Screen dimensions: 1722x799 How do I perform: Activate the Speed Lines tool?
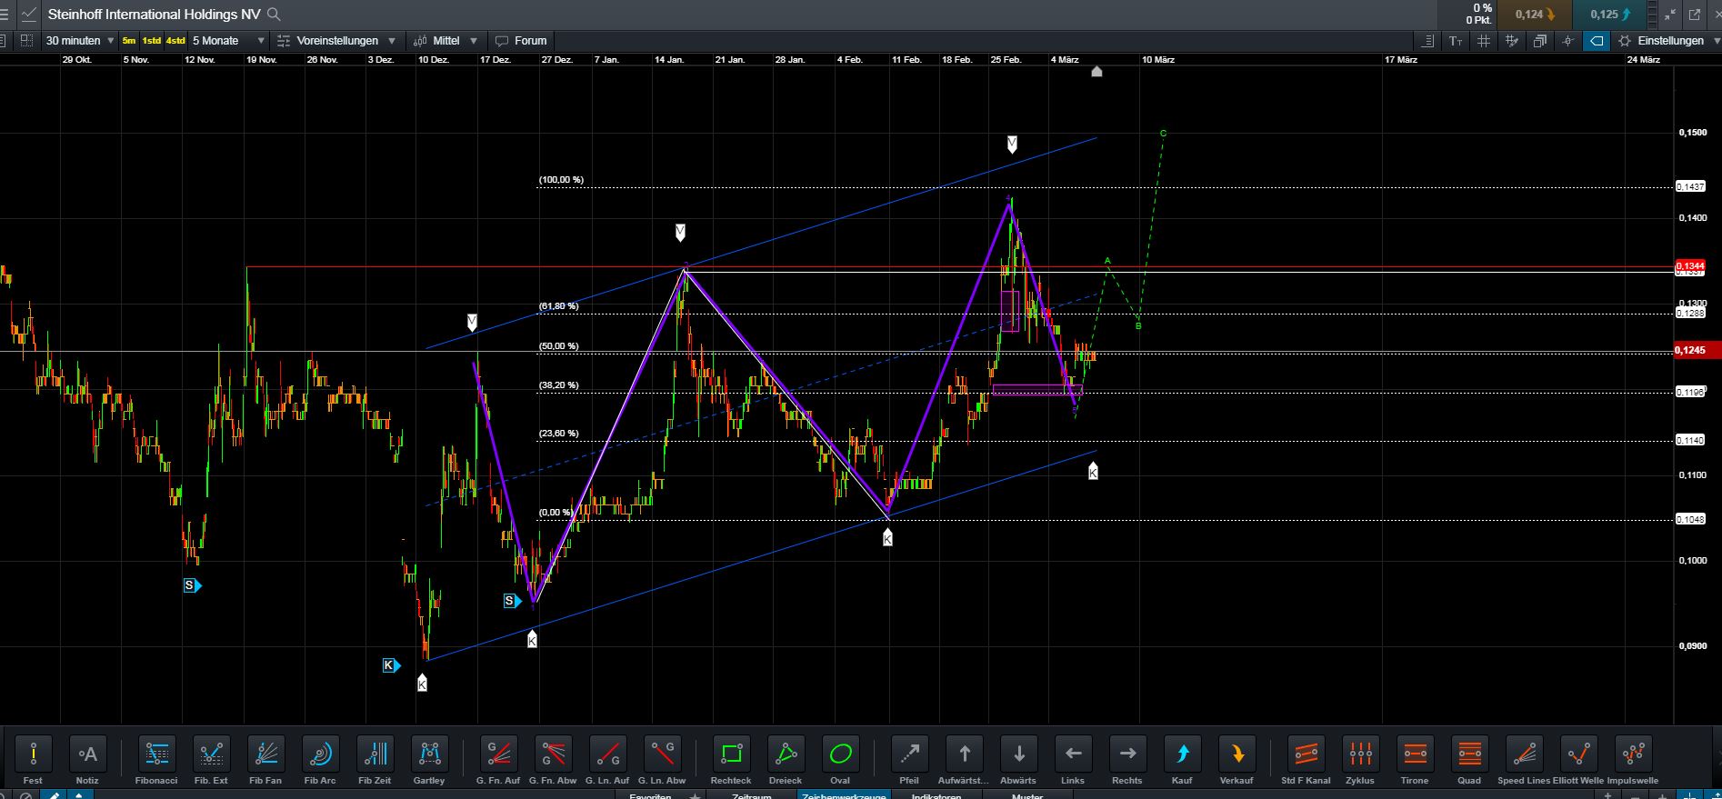point(1524,754)
